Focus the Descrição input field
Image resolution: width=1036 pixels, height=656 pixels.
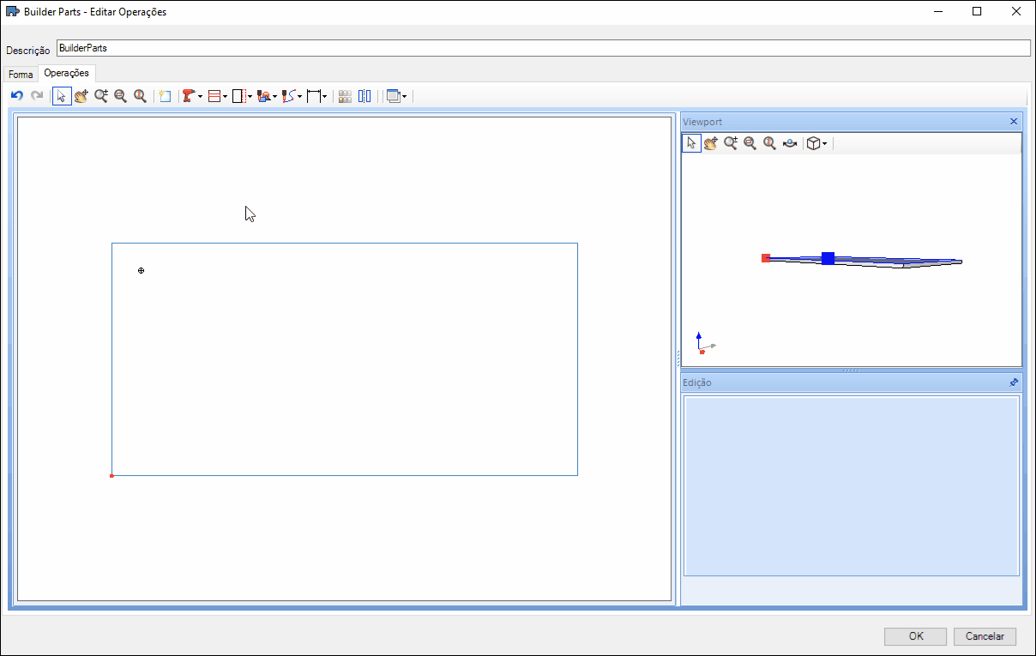(543, 48)
